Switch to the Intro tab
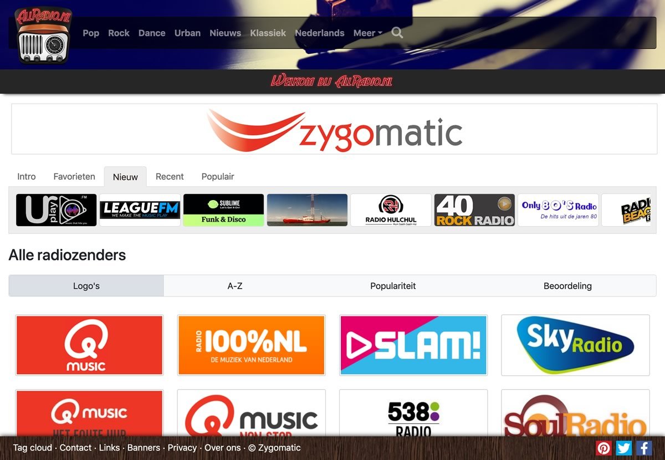The height and width of the screenshot is (460, 665). pos(27,177)
